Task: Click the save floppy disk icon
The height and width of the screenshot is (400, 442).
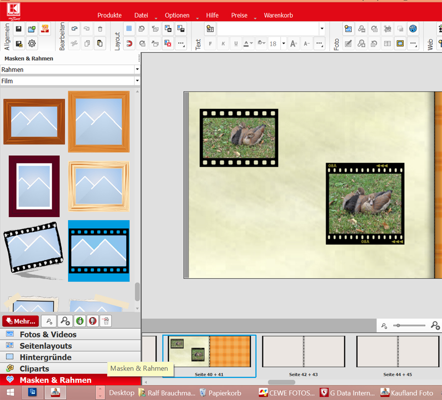Action: pyautogui.click(x=19, y=29)
